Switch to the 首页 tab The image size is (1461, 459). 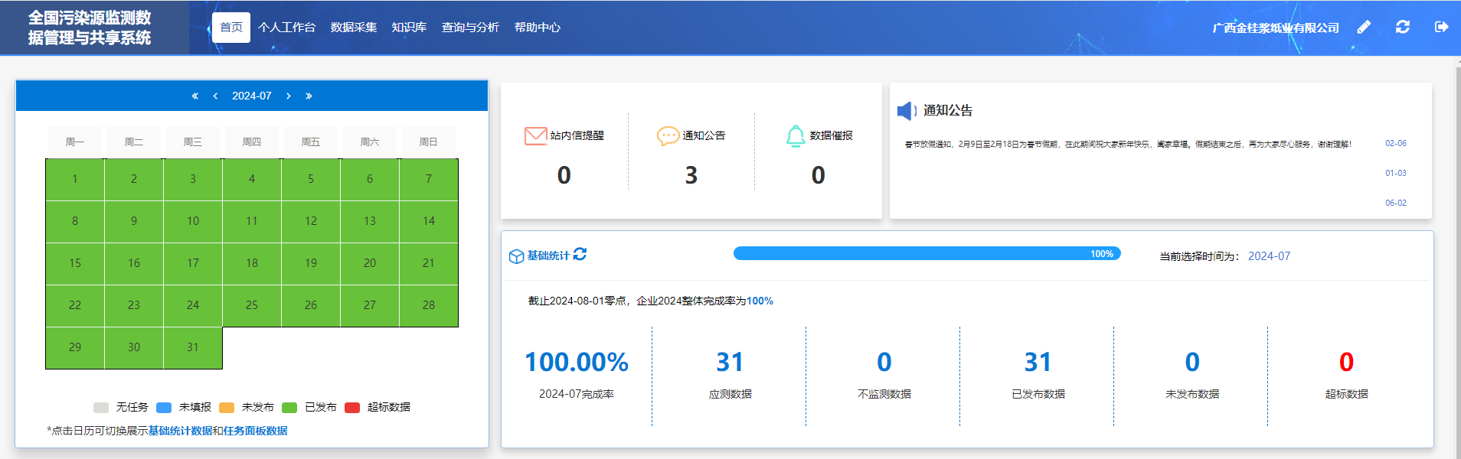coord(231,28)
